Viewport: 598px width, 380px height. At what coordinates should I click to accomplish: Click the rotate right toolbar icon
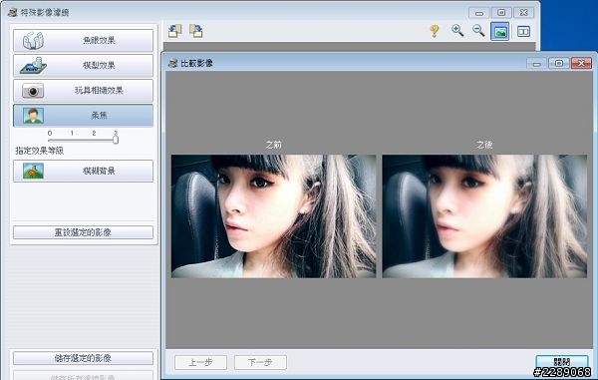(x=196, y=31)
